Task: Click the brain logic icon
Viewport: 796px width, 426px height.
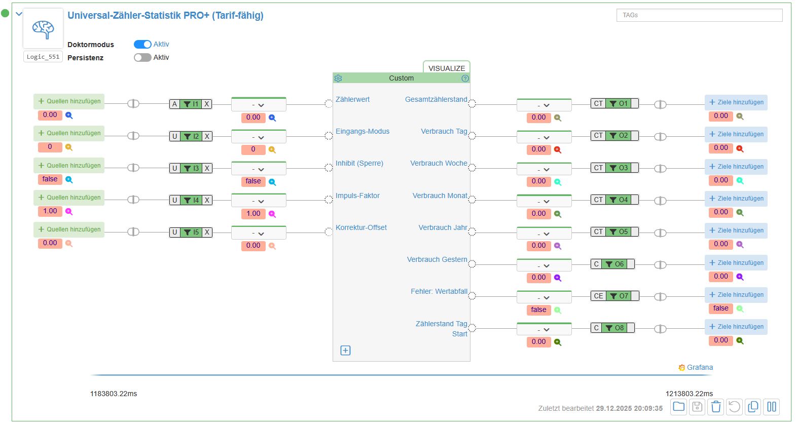Action: pos(43,29)
